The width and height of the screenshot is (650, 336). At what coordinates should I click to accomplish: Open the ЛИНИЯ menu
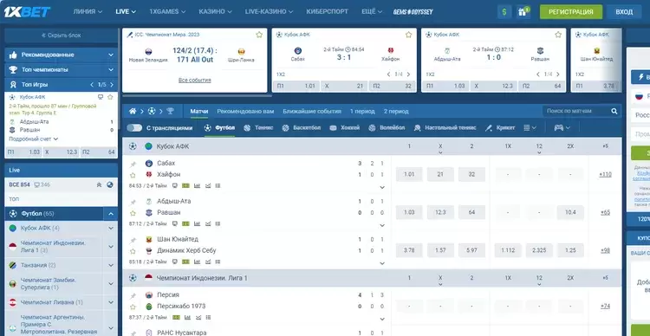[x=88, y=11]
